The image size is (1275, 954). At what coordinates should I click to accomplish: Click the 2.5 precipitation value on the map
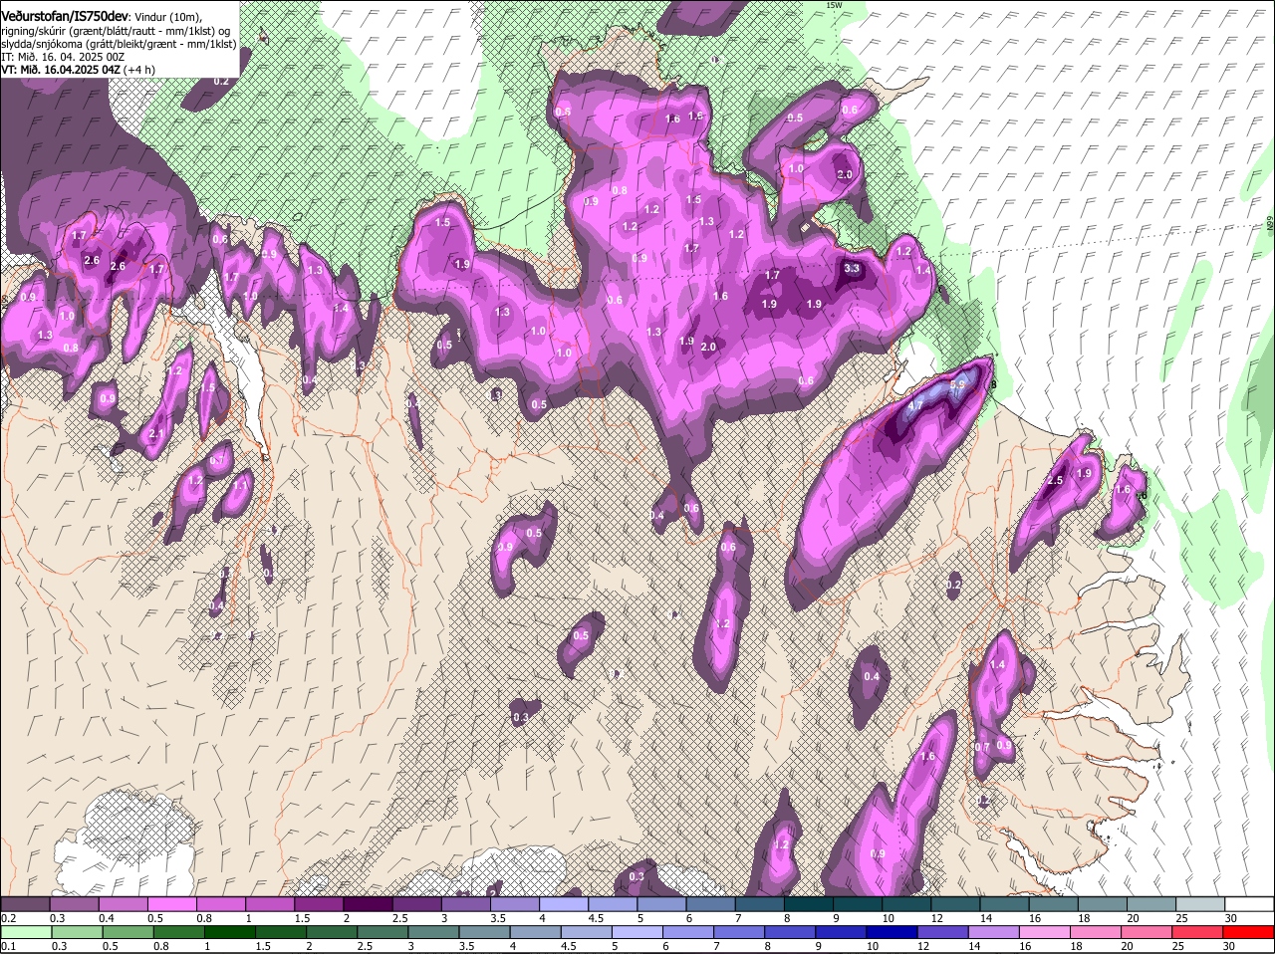1056,481
